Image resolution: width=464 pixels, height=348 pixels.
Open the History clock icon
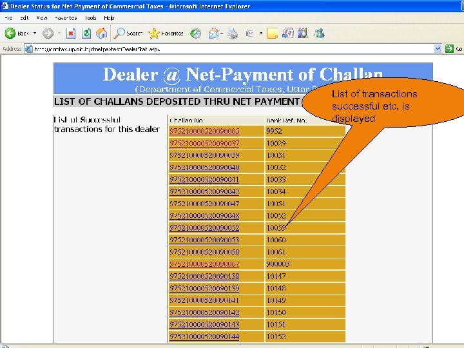(x=195, y=34)
